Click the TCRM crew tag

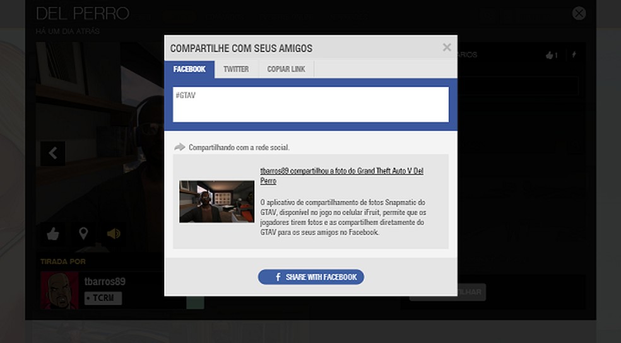click(103, 298)
